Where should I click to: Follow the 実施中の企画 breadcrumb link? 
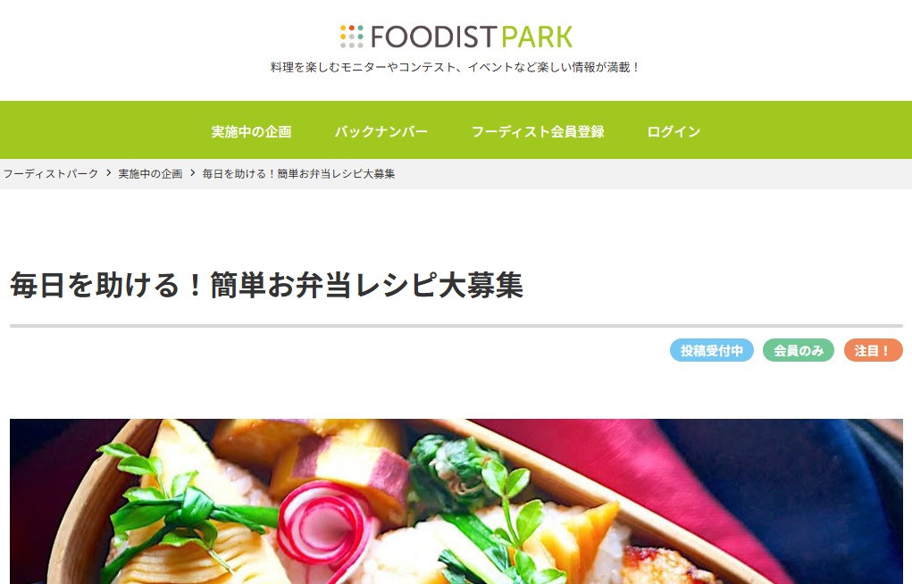click(x=150, y=173)
